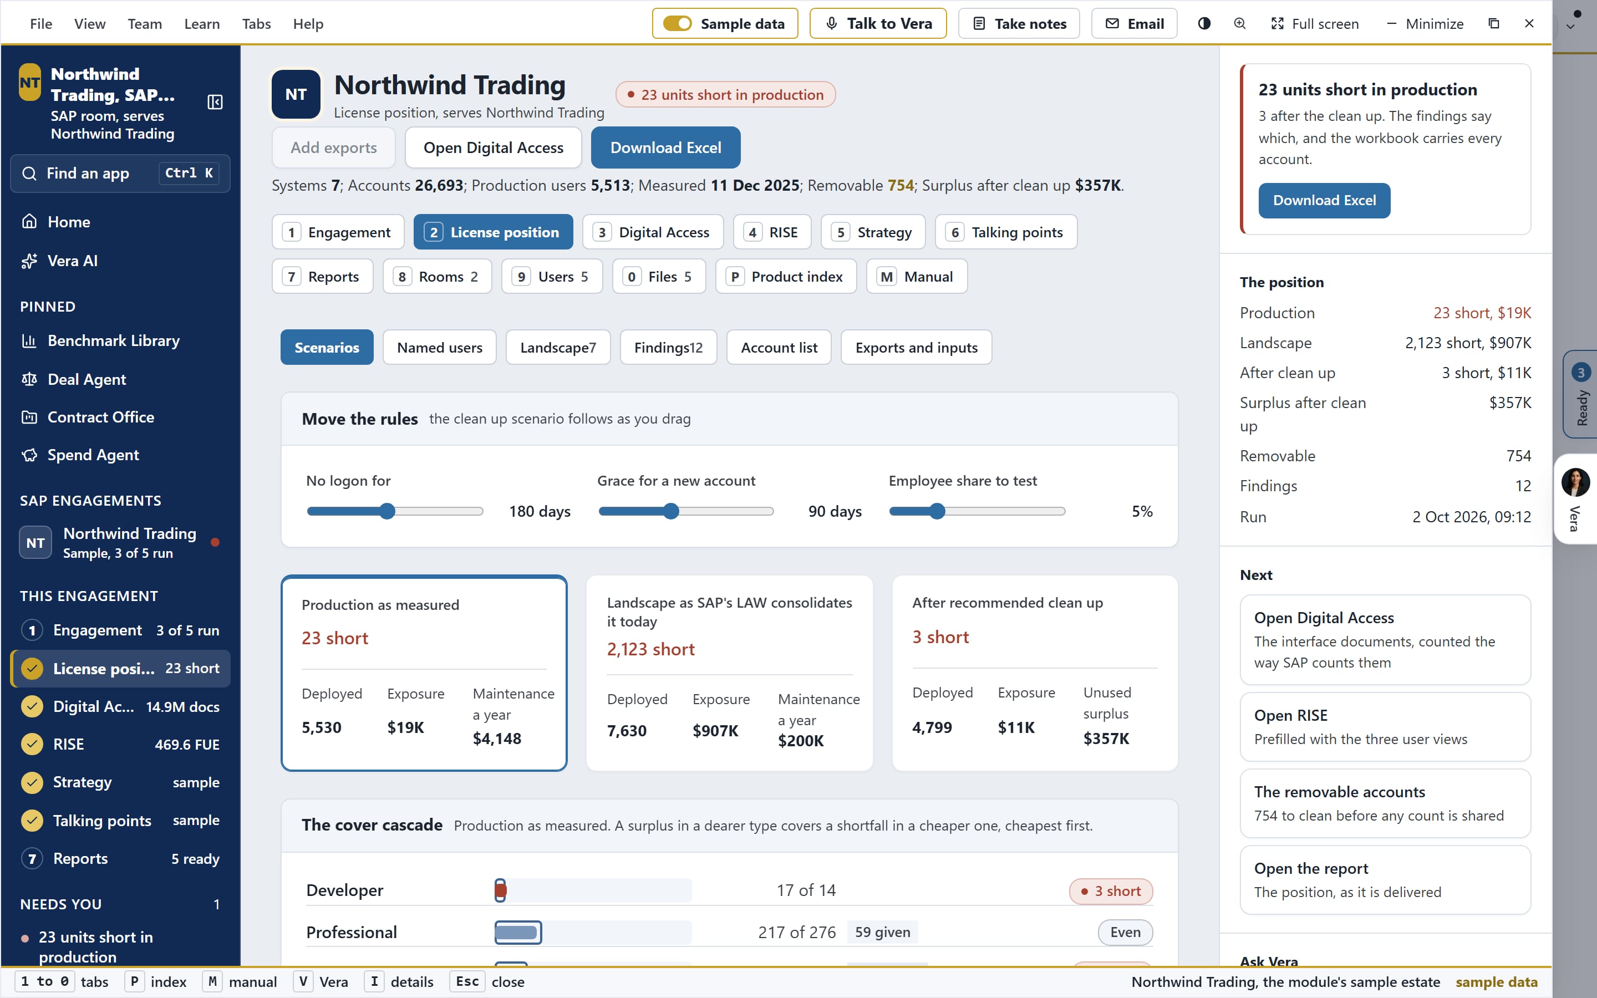Screen dimensions: 1597x998
Task: Select Talking points step in sidebar
Action: 120,821
